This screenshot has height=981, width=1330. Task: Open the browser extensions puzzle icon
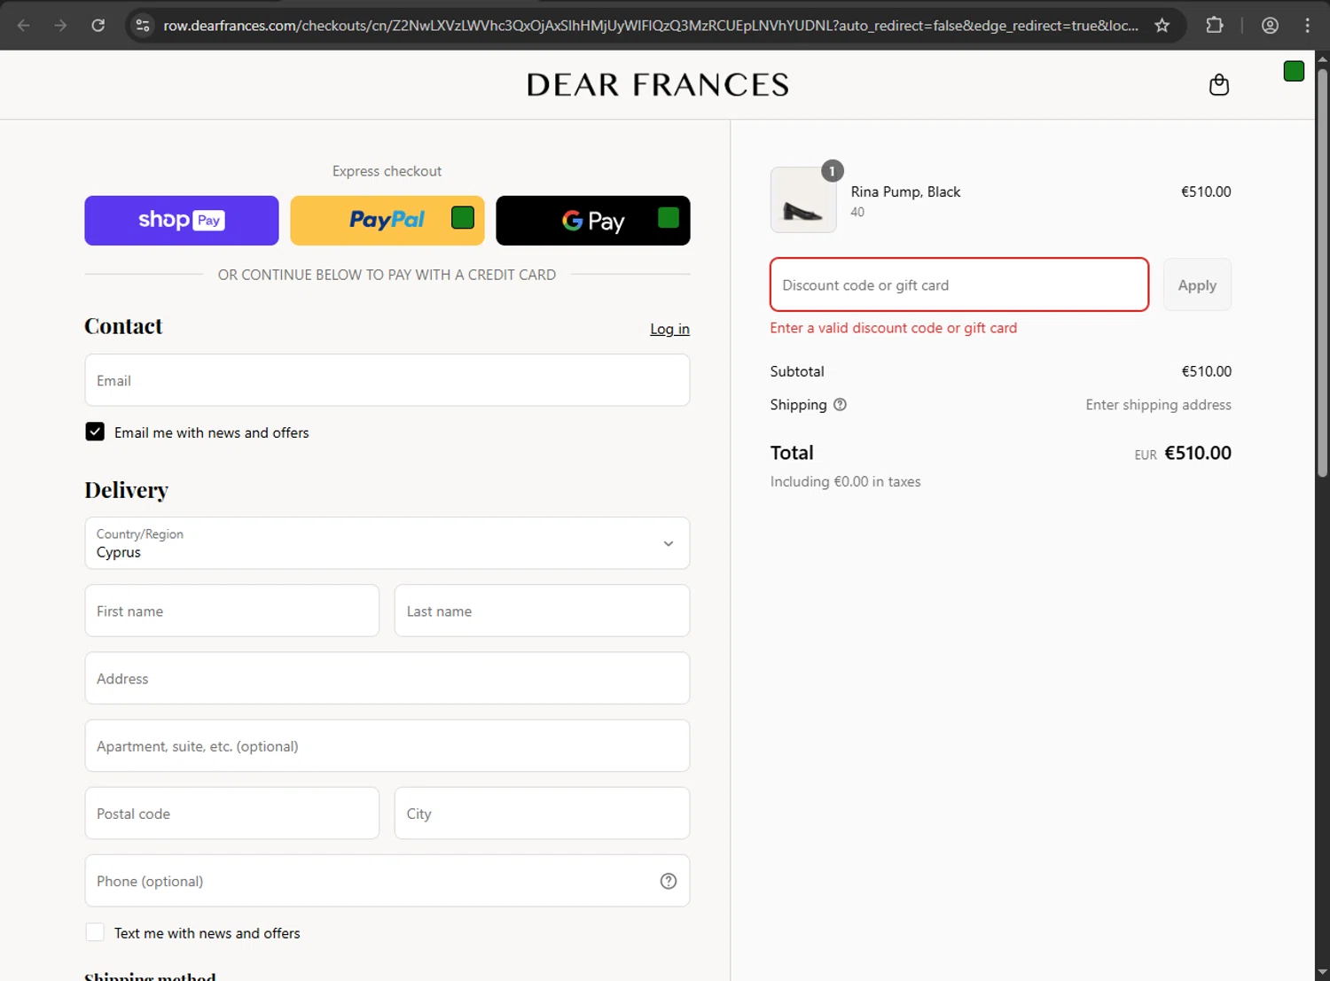1215,26
